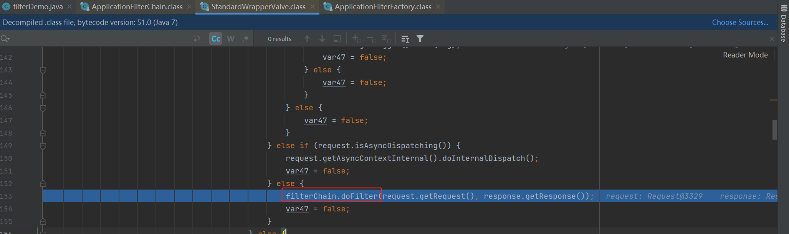Select all occurrences icon

coord(386,39)
